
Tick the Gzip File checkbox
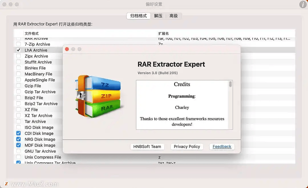[x=19, y=86]
